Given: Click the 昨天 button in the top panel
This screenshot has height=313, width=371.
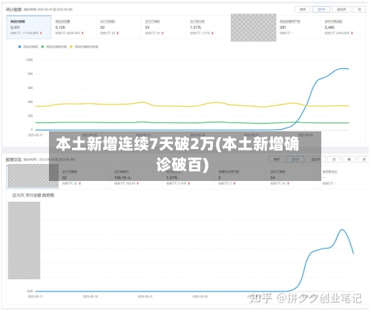Looking at the screenshot, I should [303, 10].
